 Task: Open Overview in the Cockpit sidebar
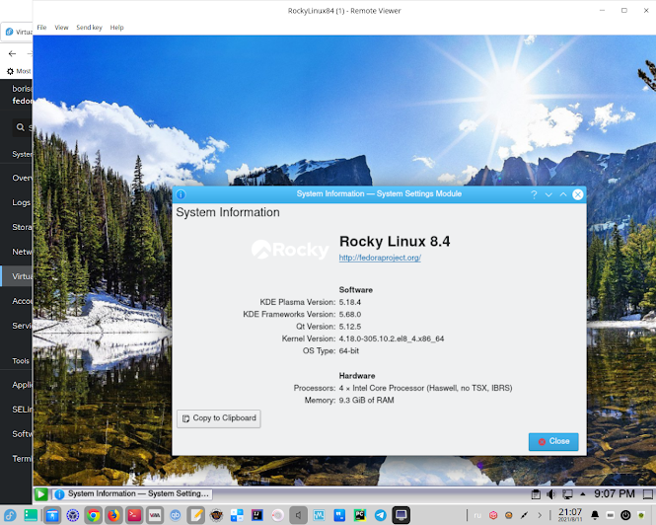(17, 178)
